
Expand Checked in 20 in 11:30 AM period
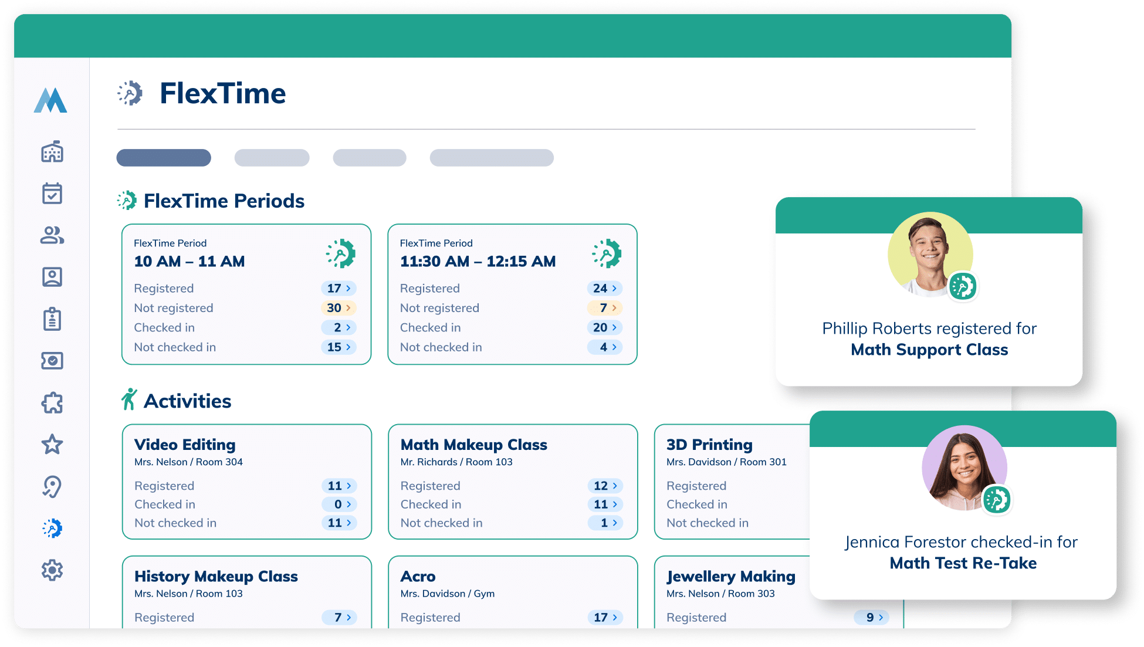tap(605, 327)
